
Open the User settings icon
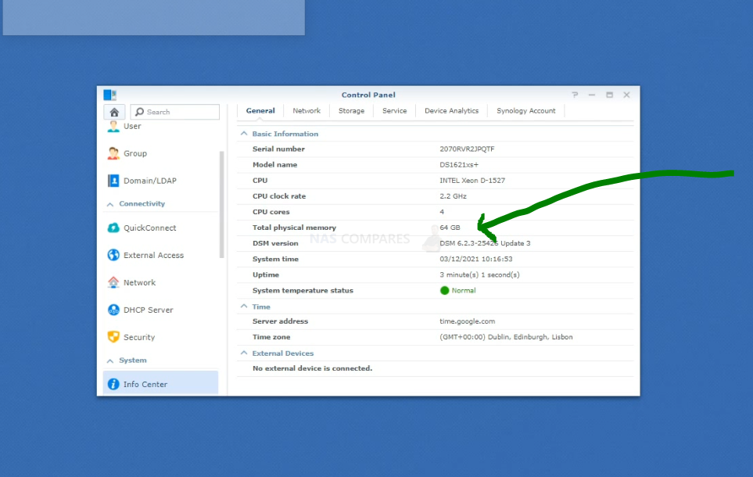click(x=113, y=127)
